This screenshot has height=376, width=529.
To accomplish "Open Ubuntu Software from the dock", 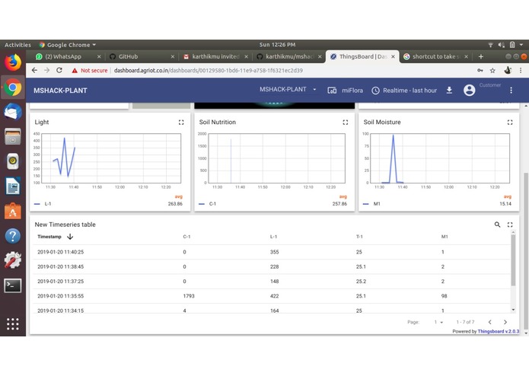I will (x=13, y=211).
